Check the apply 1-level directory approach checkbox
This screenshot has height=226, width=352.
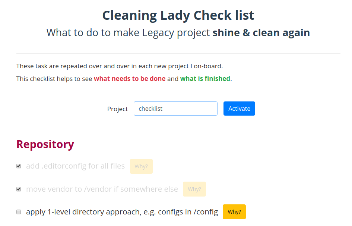pos(19,212)
